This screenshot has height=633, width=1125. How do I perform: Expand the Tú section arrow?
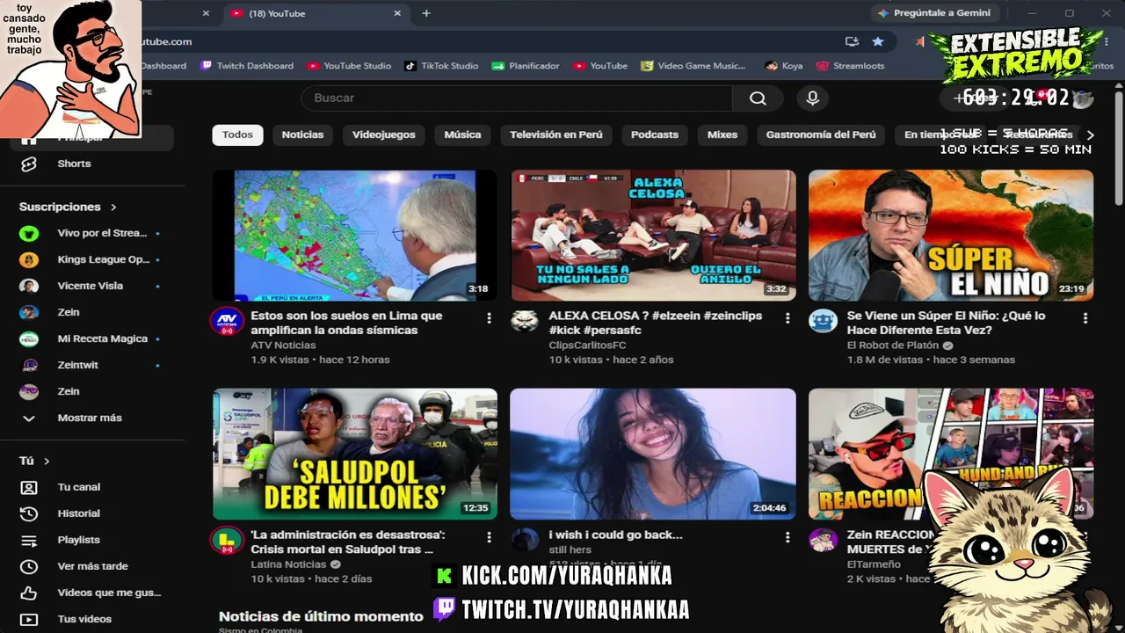pyautogui.click(x=47, y=462)
